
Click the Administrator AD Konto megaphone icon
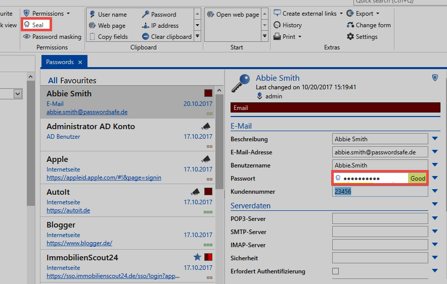[x=206, y=126]
